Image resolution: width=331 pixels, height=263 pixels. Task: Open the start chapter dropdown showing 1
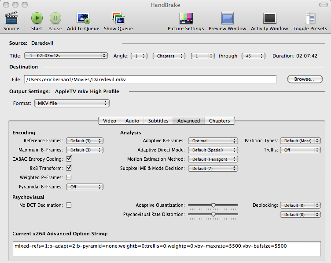point(202,56)
